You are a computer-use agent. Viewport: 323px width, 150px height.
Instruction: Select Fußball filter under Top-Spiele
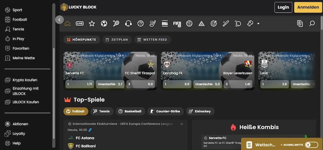(76, 111)
